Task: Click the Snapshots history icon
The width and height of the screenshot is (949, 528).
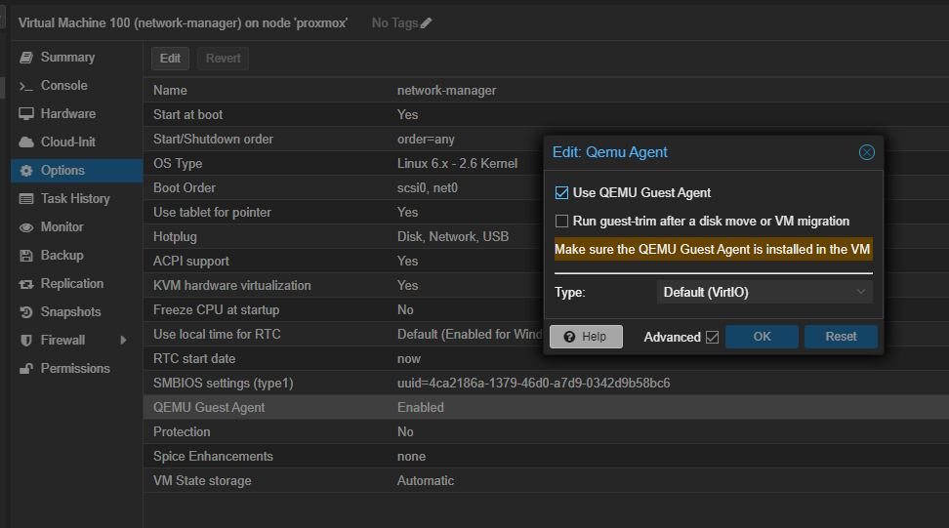Action: point(26,312)
